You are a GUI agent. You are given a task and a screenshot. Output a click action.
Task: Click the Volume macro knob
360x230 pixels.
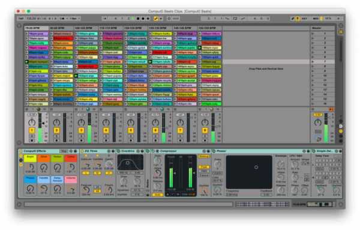tap(71, 189)
